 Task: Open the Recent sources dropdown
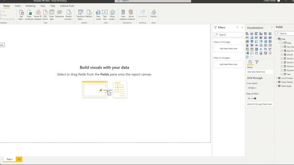[x=68, y=15]
